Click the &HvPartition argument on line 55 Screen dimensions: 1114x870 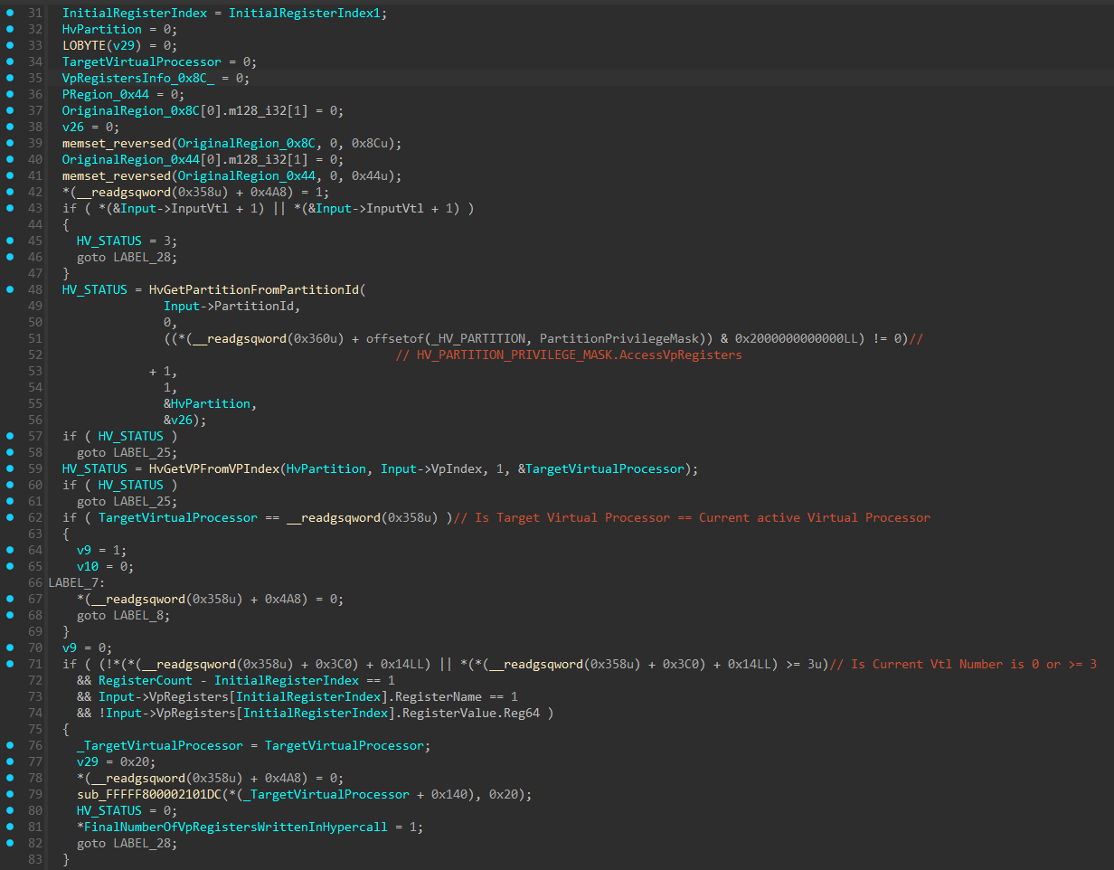(207, 403)
